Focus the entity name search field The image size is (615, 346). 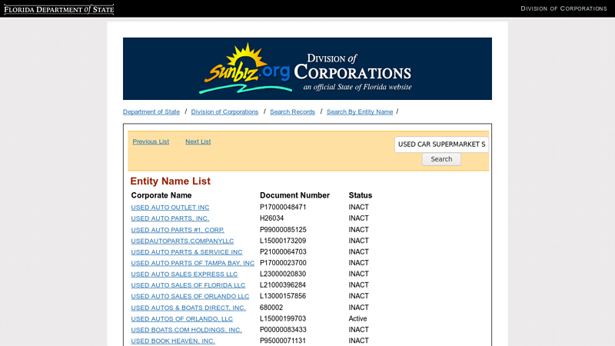click(441, 145)
